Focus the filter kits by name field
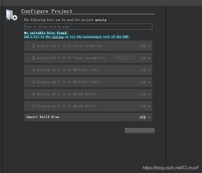The width and height of the screenshot is (202, 173). 88,27
